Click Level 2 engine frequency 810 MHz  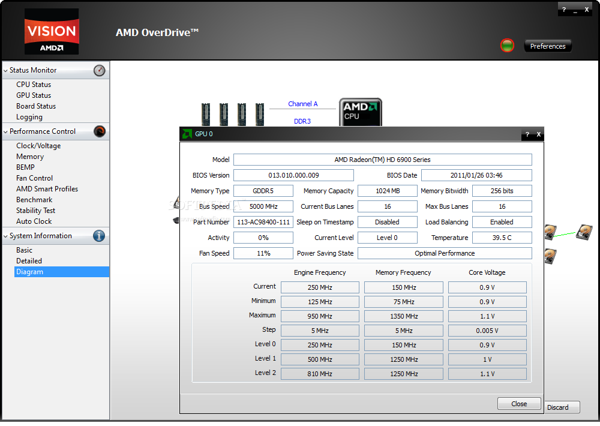320,374
